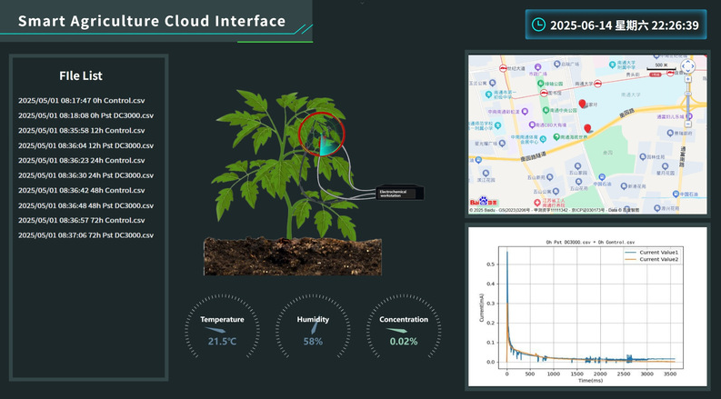The width and height of the screenshot is (721, 399).
Task: Select the 48h Control.csv file entry
Action: [x=82, y=190]
